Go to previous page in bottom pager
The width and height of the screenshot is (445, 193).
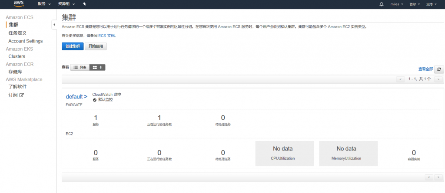(x=429, y=177)
